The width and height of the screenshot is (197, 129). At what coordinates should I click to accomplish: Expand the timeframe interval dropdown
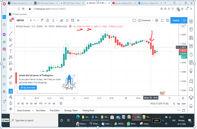[x=38, y=20]
